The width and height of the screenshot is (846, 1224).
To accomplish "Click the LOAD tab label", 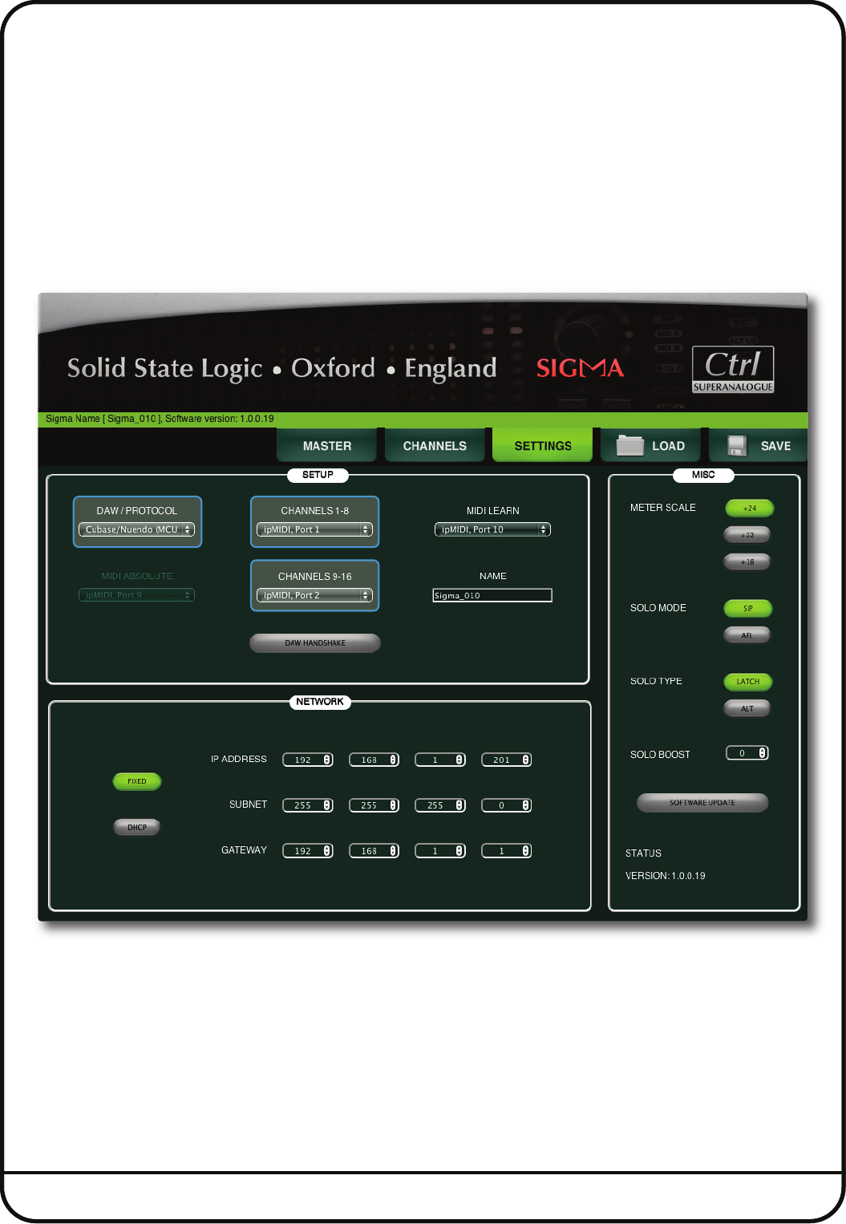I will coord(668,446).
